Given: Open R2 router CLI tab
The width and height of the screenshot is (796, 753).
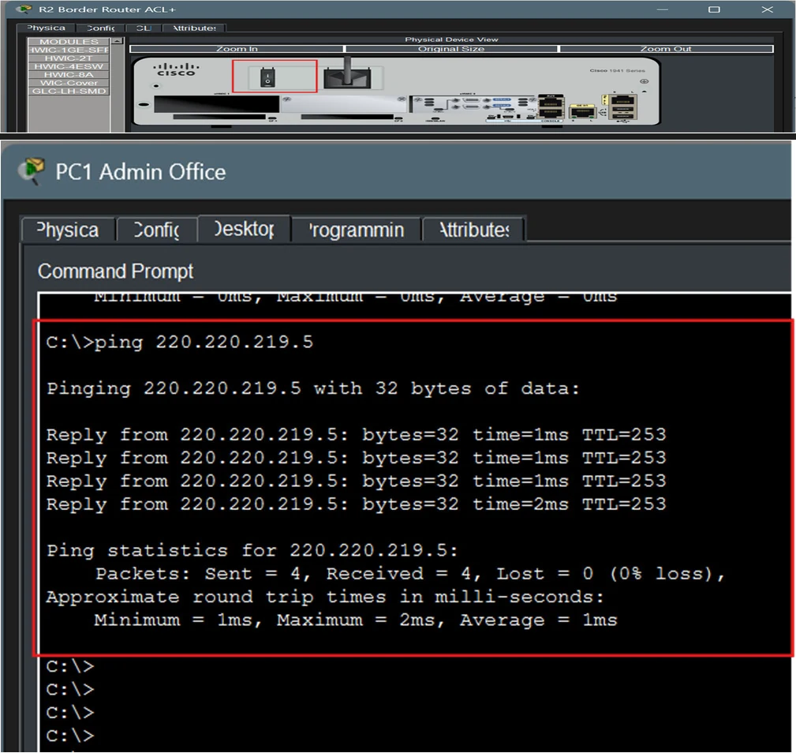Looking at the screenshot, I should (x=144, y=28).
